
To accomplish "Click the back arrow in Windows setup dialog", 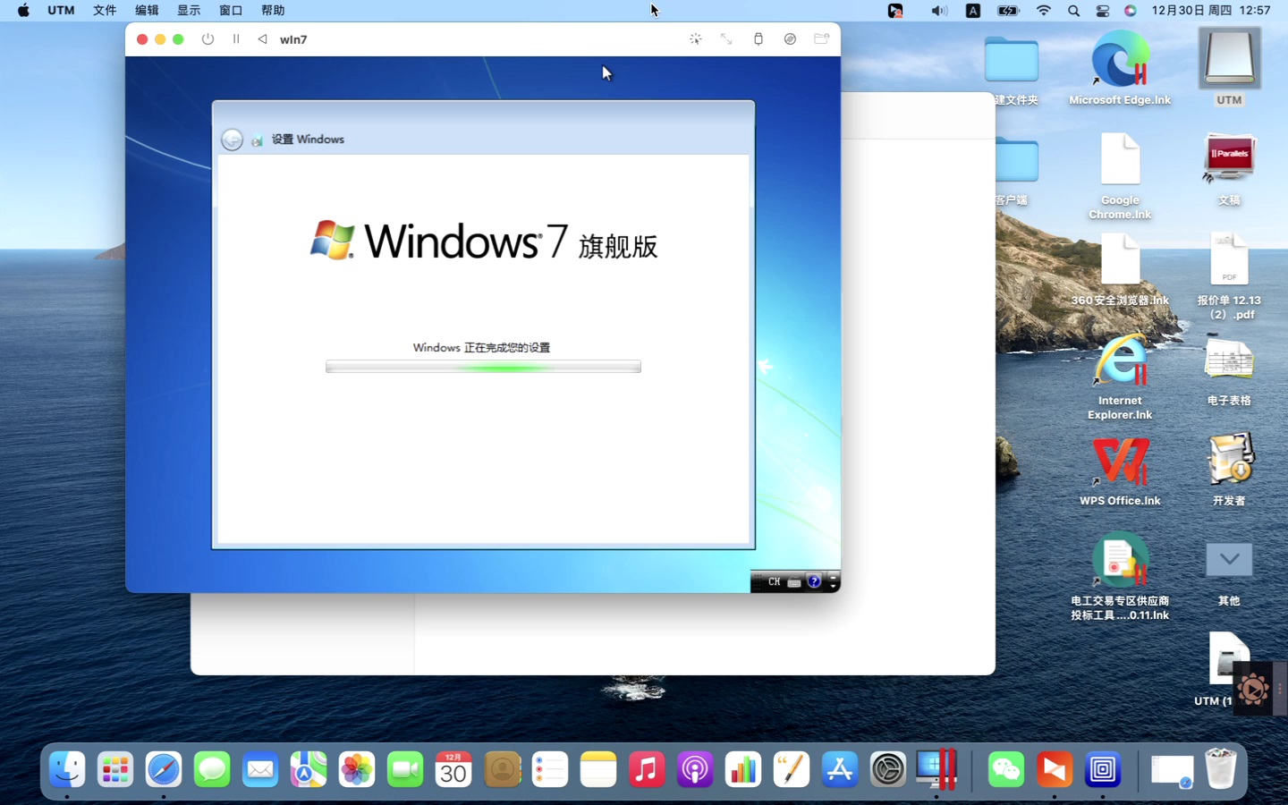I will click(x=232, y=140).
